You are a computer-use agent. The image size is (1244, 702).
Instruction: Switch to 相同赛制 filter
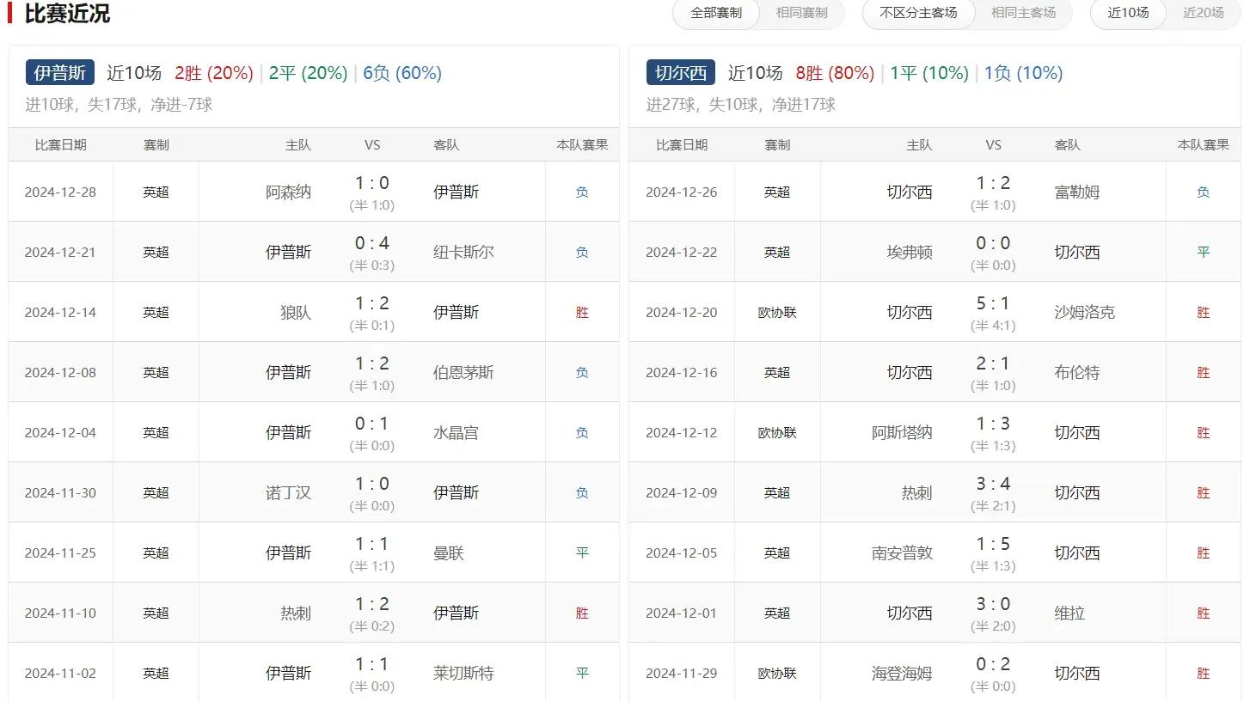[801, 13]
